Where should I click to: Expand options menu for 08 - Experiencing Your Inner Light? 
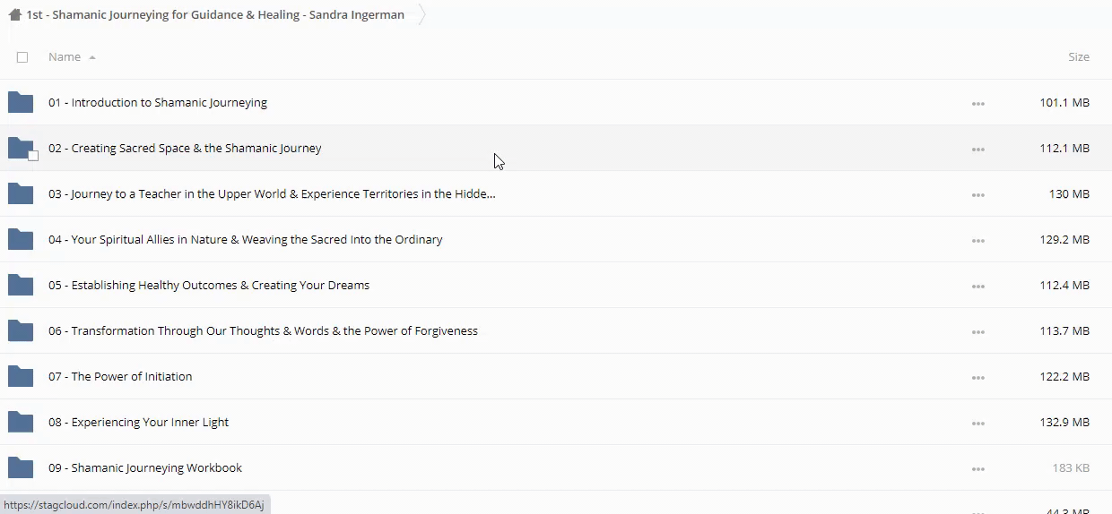point(977,424)
